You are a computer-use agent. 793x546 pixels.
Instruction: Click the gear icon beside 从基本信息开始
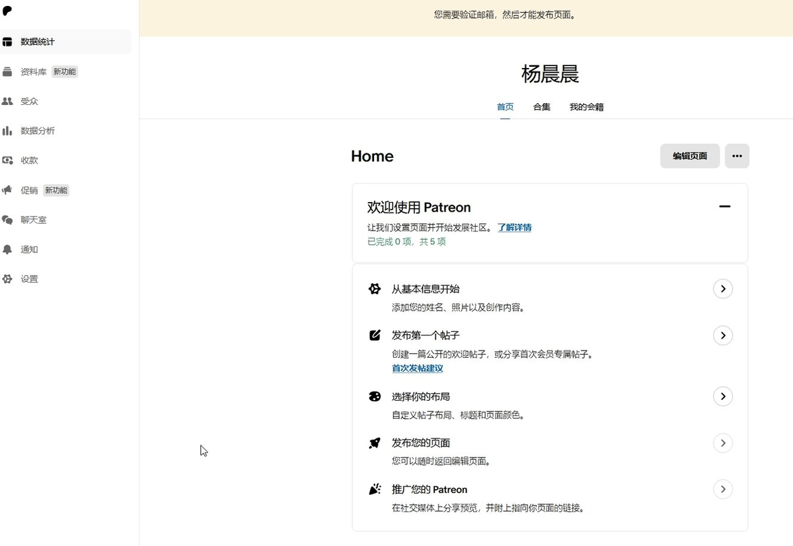(375, 289)
